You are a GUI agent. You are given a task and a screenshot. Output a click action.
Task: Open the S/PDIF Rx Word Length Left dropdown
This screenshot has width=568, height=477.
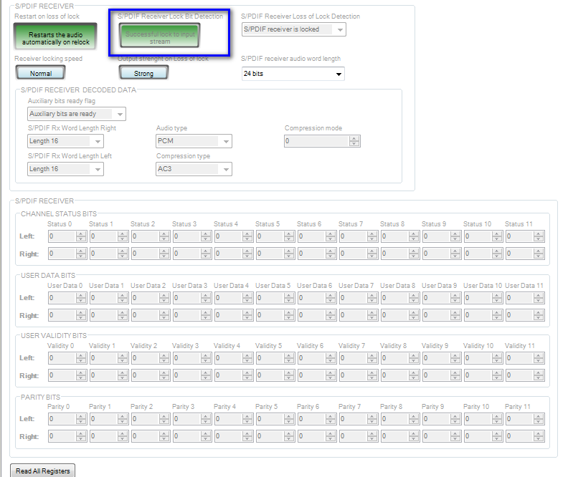[65, 169]
